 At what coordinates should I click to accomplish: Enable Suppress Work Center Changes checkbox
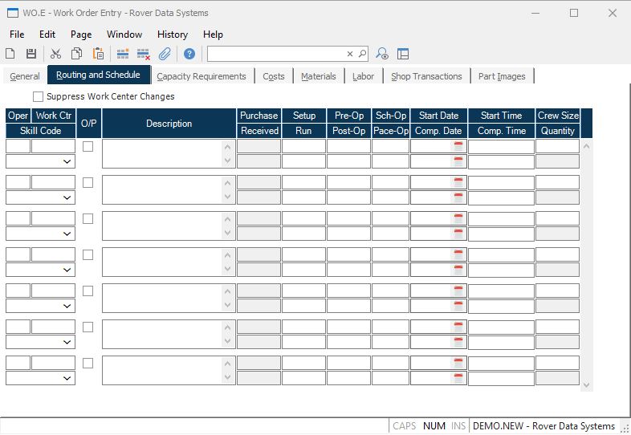tap(39, 96)
